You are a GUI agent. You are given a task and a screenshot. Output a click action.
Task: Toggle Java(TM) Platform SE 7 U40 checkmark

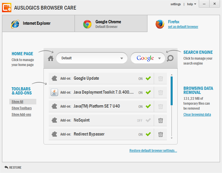coord(148,106)
